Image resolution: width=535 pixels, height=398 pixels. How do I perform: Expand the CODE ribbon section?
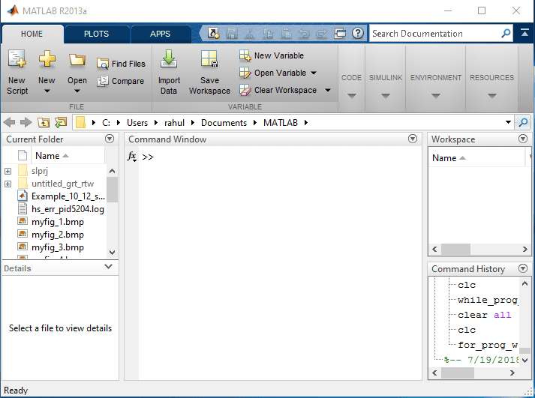pyautogui.click(x=351, y=95)
